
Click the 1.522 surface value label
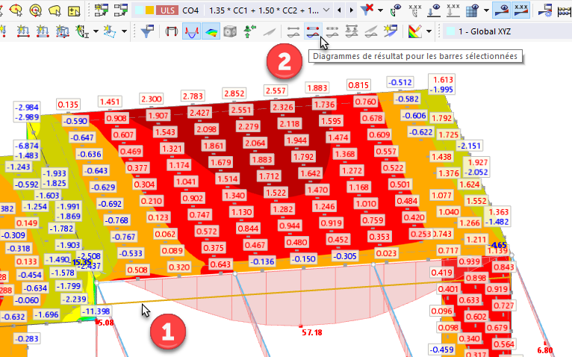coord(276,193)
